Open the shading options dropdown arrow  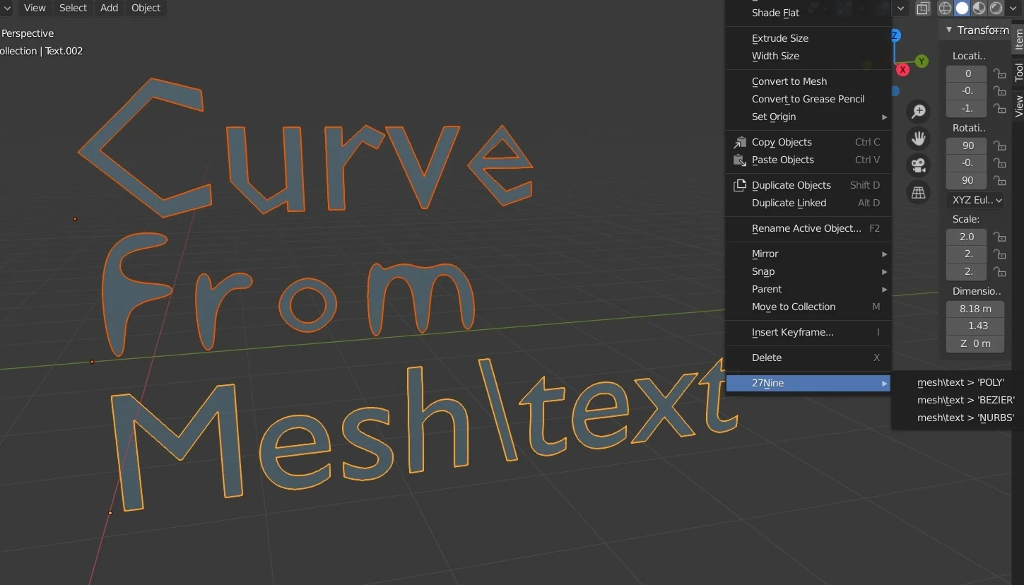pos(1013,8)
